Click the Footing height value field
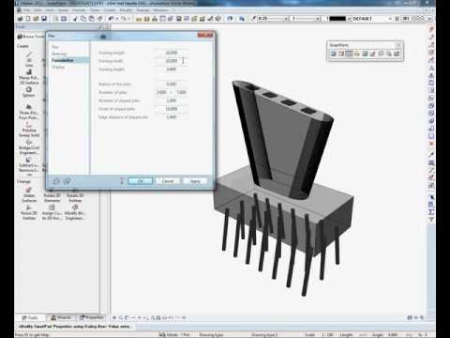The image size is (450, 338). coord(172,69)
